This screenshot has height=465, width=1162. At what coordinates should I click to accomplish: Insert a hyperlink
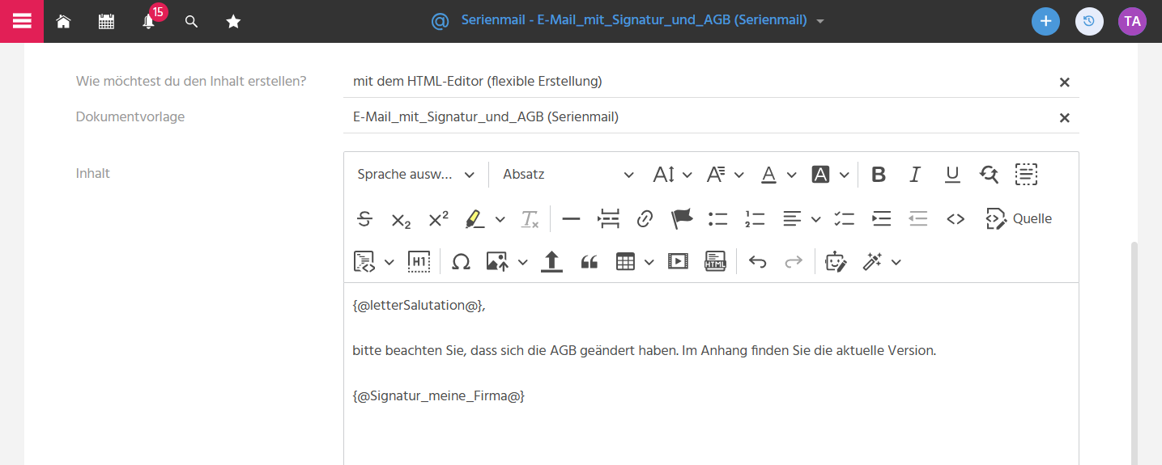click(x=645, y=218)
